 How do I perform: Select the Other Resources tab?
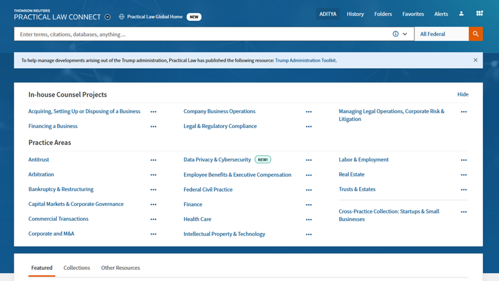120,268
